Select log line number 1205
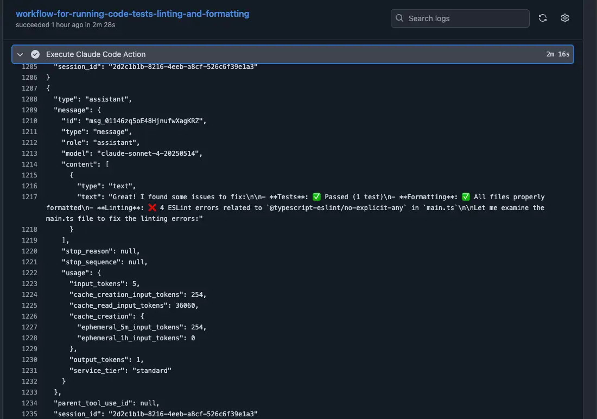 (x=29, y=67)
